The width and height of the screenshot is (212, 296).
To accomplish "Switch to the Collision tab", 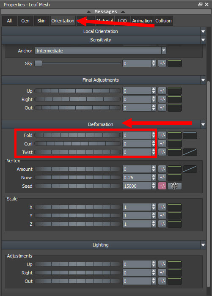I will point(163,21).
